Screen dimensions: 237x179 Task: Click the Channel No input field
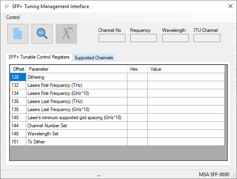112,38
